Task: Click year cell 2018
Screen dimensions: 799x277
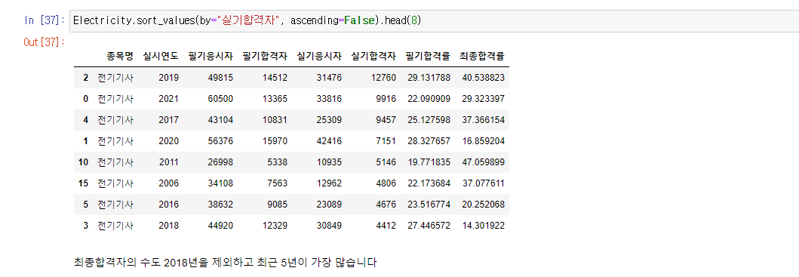Action: tap(169, 226)
